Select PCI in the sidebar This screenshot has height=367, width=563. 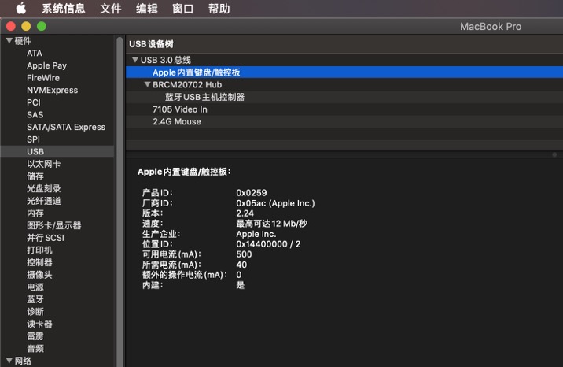click(x=34, y=102)
